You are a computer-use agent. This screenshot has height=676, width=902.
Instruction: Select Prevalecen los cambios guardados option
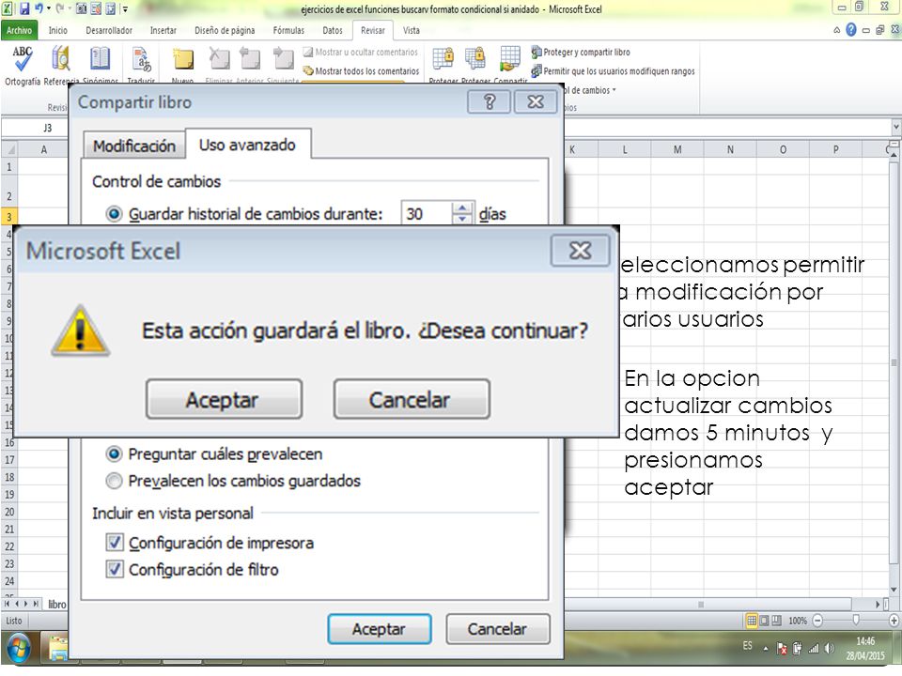click(x=115, y=481)
